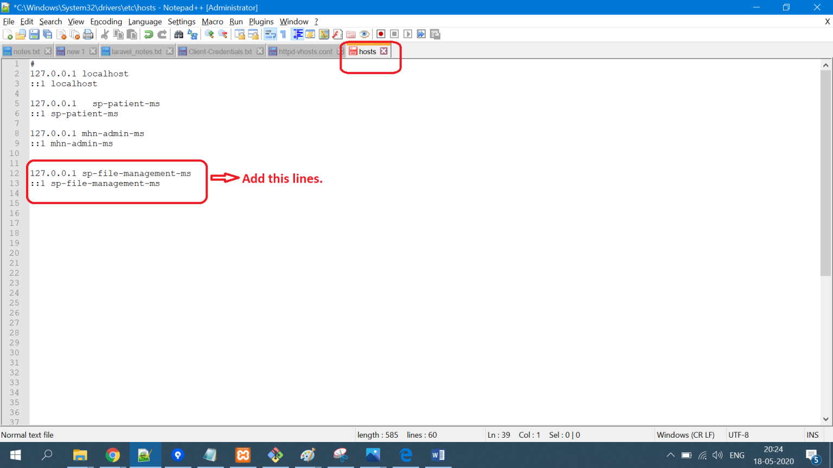Open the Search menu
833x468 pixels.
coord(50,22)
